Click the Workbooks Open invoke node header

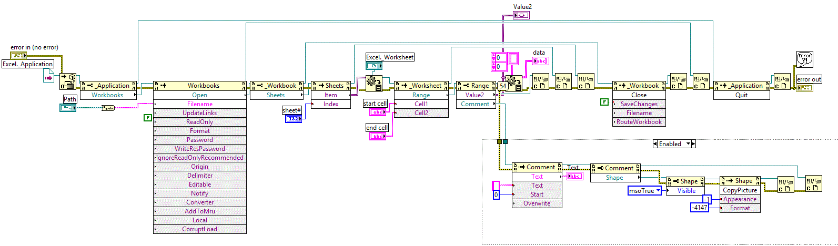[200, 86]
